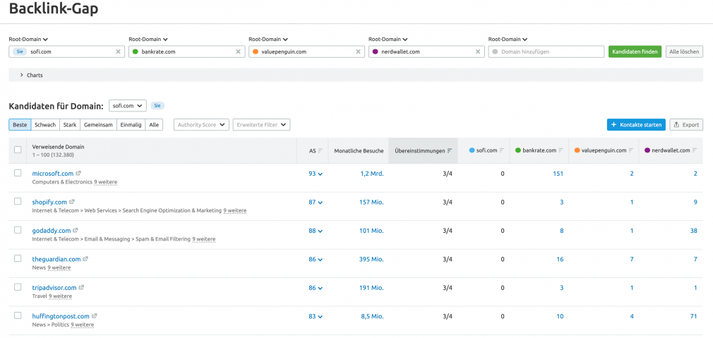Open Root-Domain dropdown above nerdwallet.com
This screenshot has height=338, width=713.
click(x=388, y=40)
